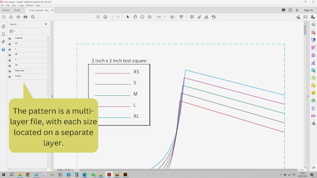The height and width of the screenshot is (178, 317).
Task: Open the Layers panel options dropdown
Action: click(12, 31)
